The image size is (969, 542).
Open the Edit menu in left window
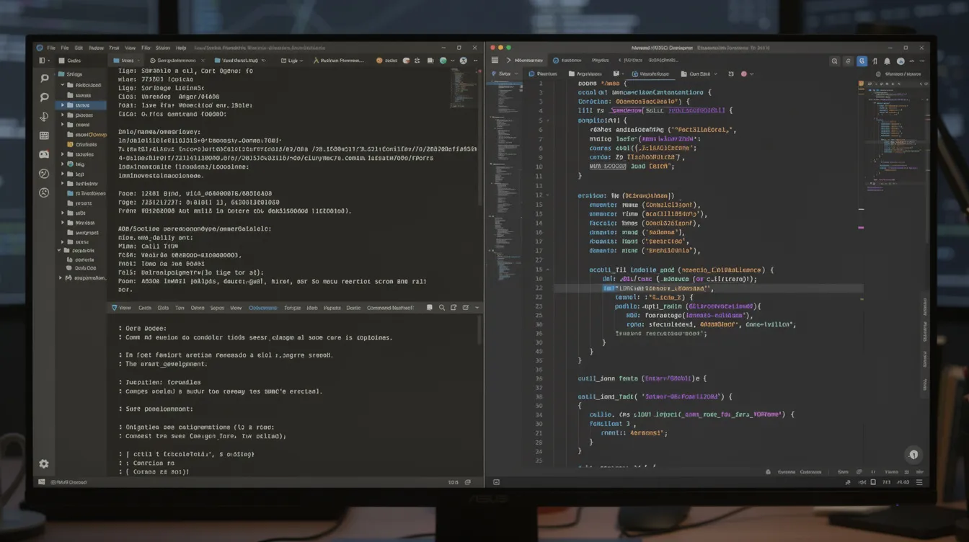[x=79, y=48]
